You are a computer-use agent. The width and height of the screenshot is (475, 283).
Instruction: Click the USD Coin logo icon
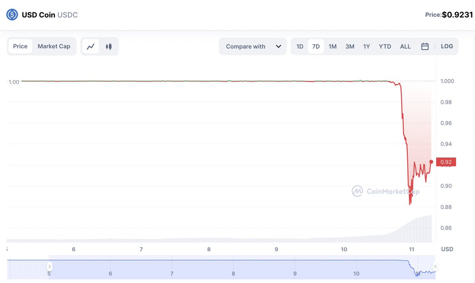coord(12,15)
